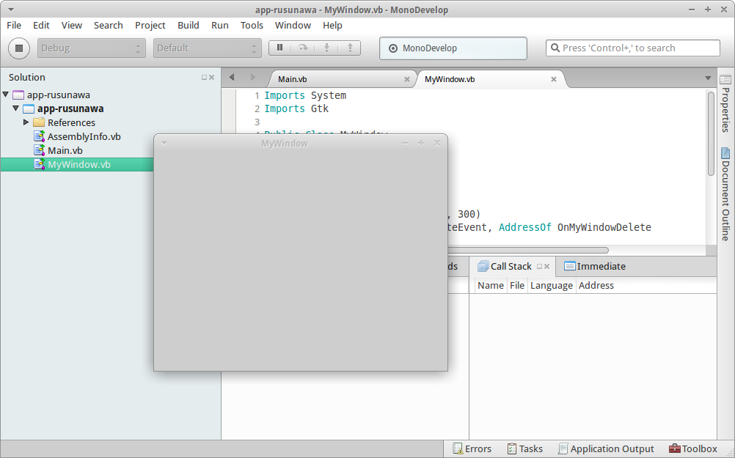This screenshot has width=735, height=458.
Task: Select the Immediate pad tab
Action: pyautogui.click(x=595, y=267)
